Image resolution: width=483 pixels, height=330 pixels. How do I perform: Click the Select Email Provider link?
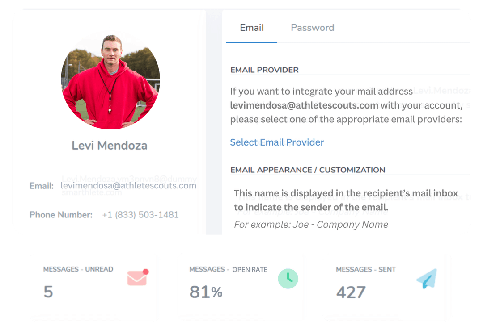coord(277,142)
